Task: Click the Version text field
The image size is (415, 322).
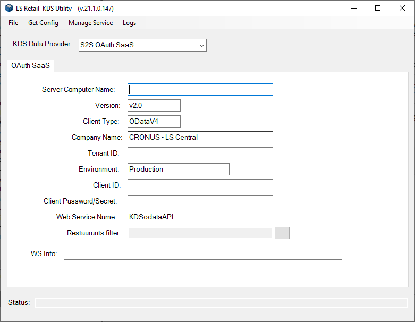Action: click(x=154, y=106)
